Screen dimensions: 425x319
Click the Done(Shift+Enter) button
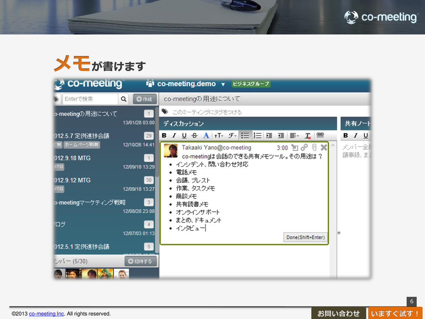click(x=305, y=237)
